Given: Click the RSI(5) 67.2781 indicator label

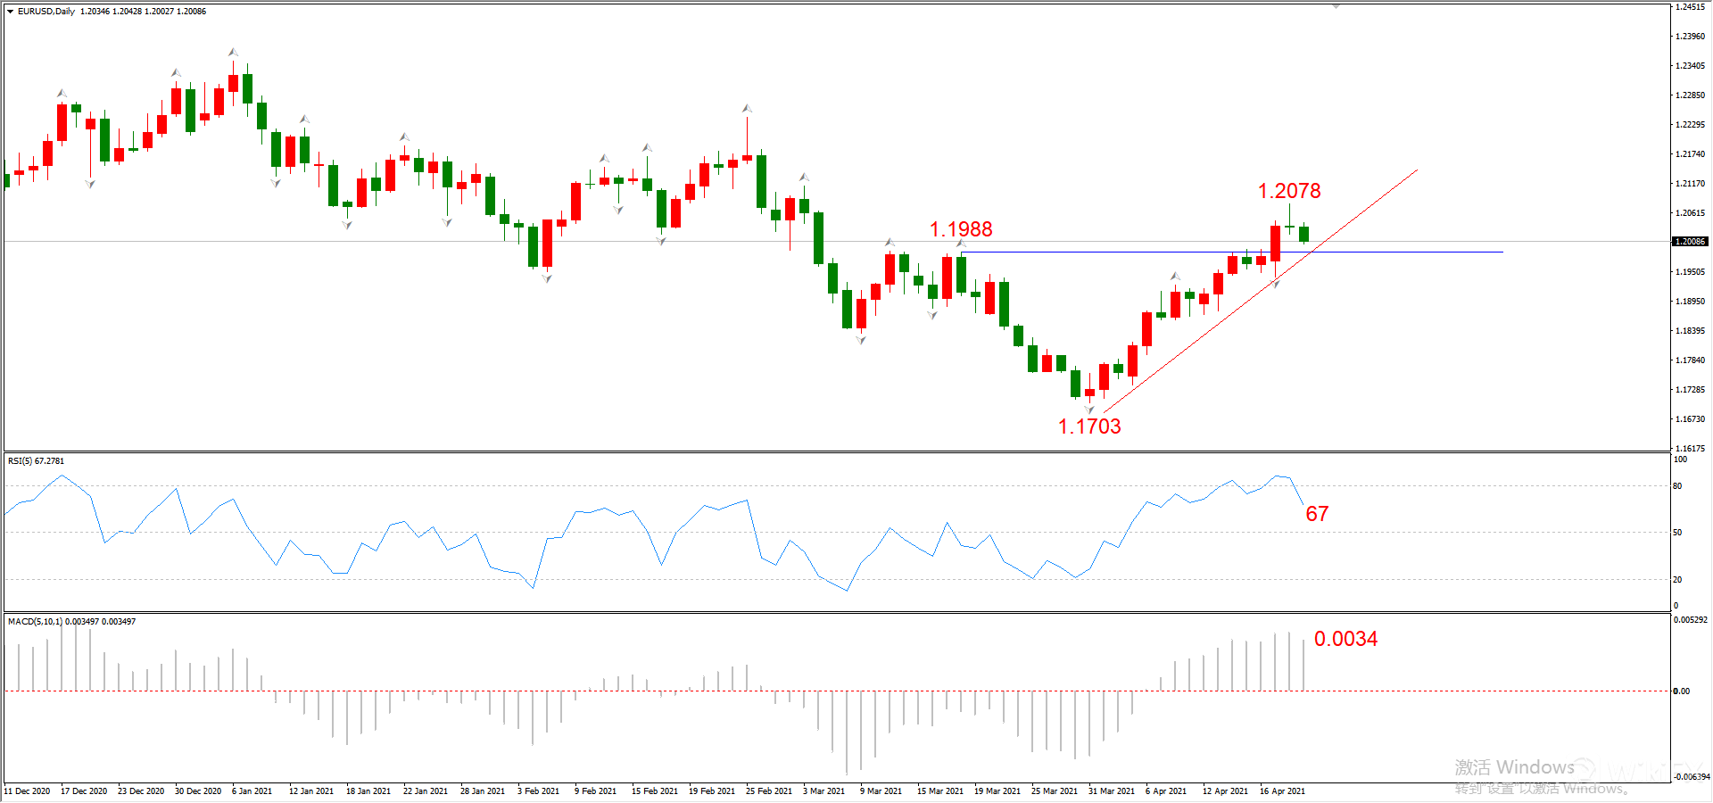Looking at the screenshot, I should tap(36, 461).
